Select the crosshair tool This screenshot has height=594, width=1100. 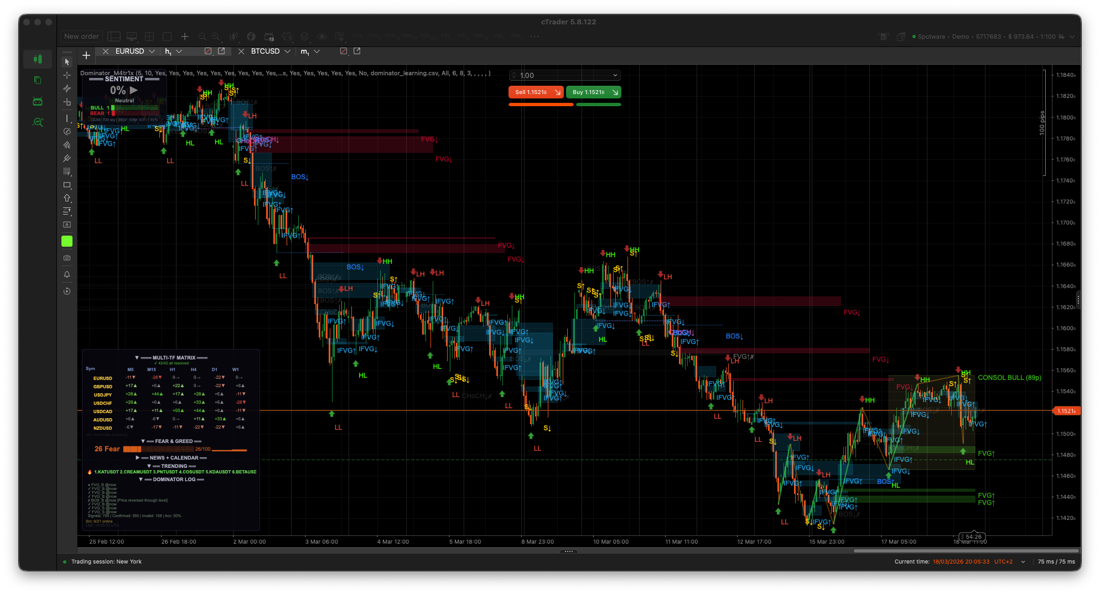[67, 75]
